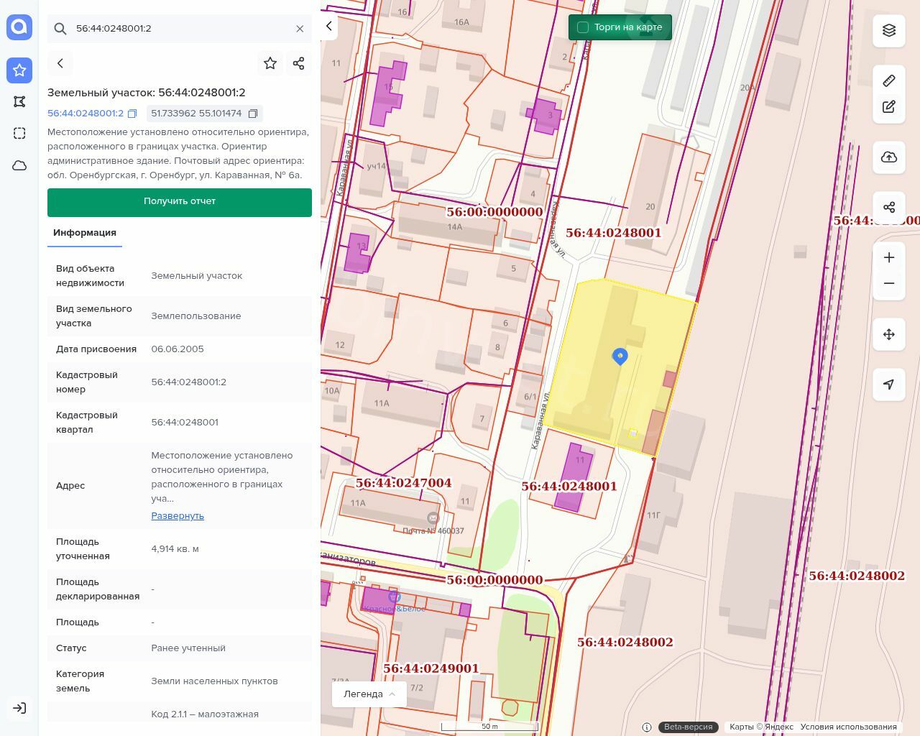Viewport: 920px width, 736px height.
Task: Share the parcel using panel share icon
Action: click(299, 63)
